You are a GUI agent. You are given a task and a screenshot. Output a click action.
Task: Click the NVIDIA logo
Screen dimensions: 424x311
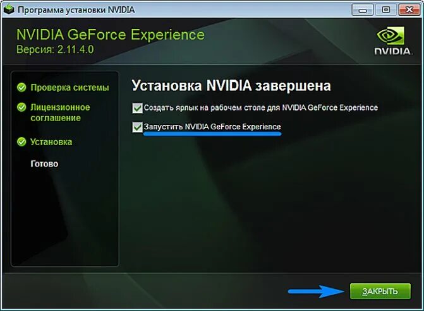[393, 40]
